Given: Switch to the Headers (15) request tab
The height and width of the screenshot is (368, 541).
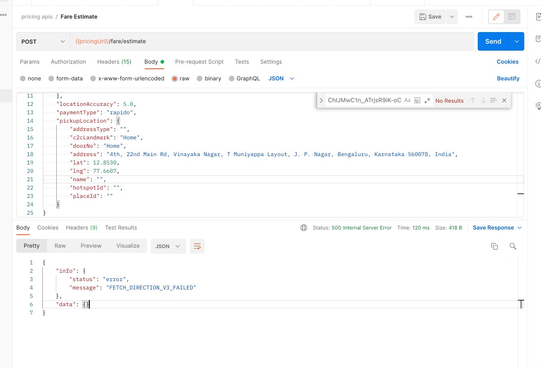Looking at the screenshot, I should pos(114,62).
